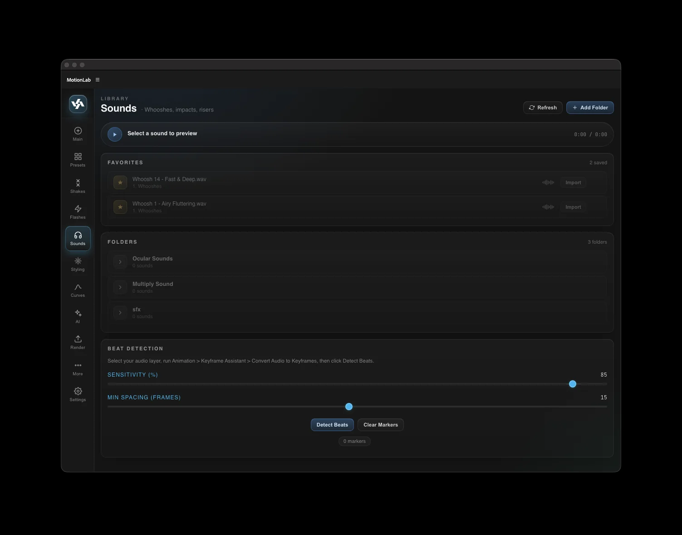Select Whoosh 14 - Fast & Deep.wav name
This screenshot has height=535, width=682.
[x=169, y=179]
